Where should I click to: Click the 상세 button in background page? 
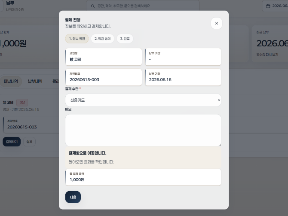[x=29, y=142]
